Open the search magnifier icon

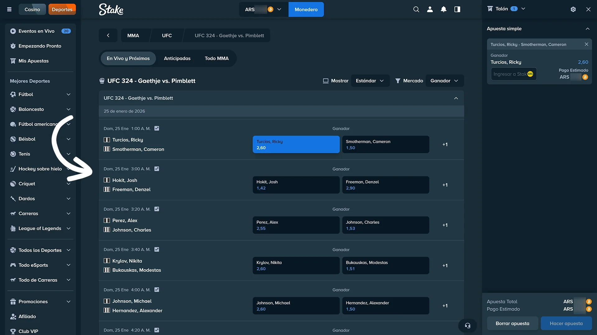pos(416,9)
